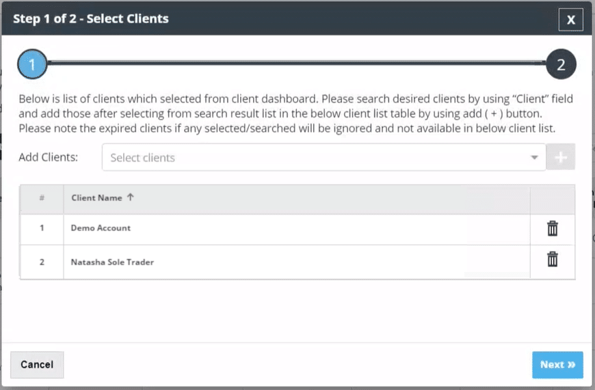Proceed with the Next button
The width and height of the screenshot is (595, 390).
click(557, 365)
